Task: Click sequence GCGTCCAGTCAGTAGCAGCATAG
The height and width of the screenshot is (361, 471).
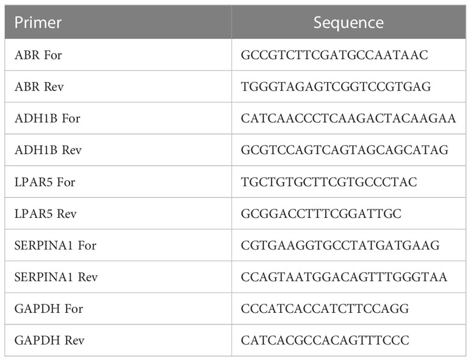Action: click(345, 150)
